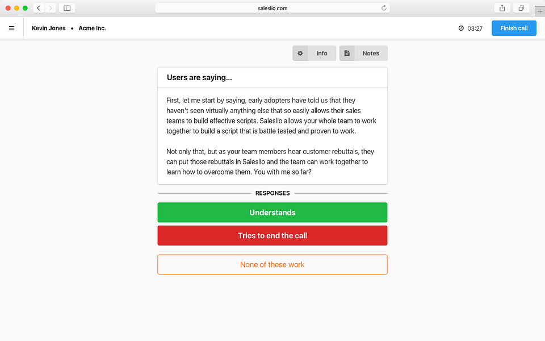Click the 03:27 call timer

[x=475, y=28]
